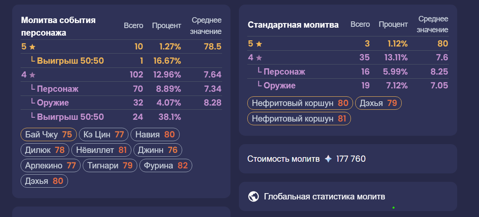Image resolution: width=479 pixels, height=217 pixels.
Task: Click the purple 4-star icon in Стандартная молитва
Action: (259, 58)
